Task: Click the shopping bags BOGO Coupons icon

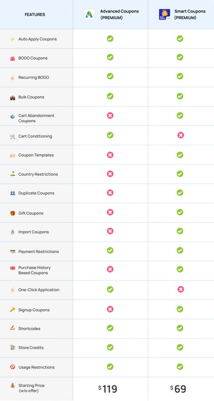Action: click(12, 58)
